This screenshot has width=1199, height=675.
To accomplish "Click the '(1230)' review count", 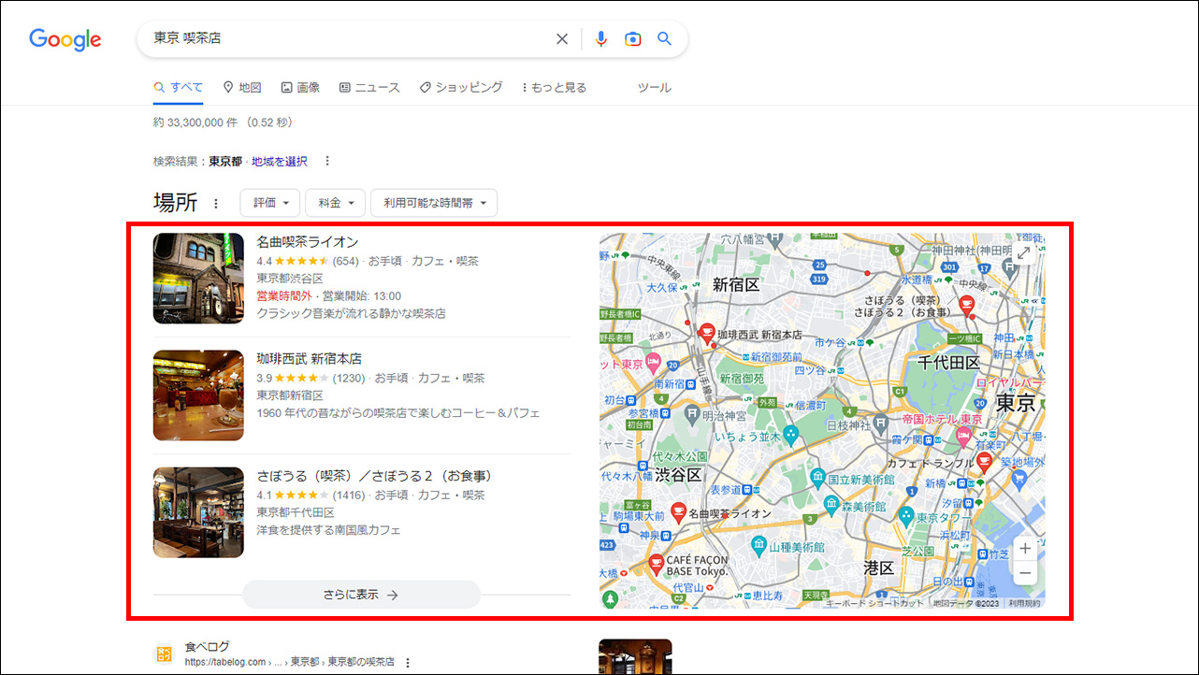I will click(349, 378).
